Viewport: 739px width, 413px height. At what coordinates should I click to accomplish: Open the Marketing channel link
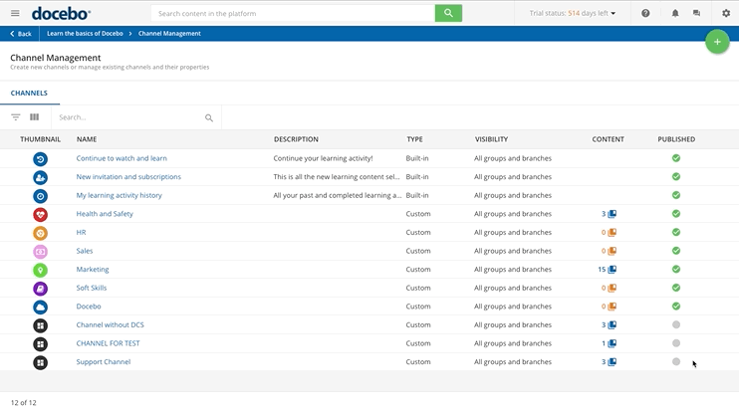pos(93,270)
